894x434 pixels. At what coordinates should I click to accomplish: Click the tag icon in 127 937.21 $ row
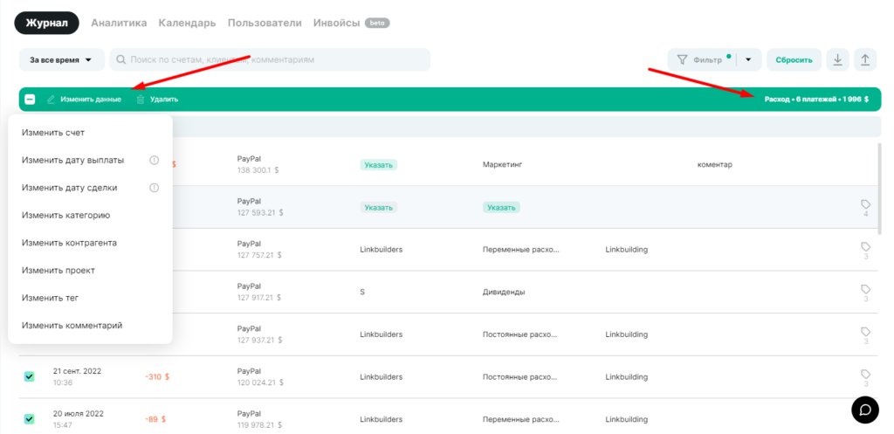(x=865, y=331)
